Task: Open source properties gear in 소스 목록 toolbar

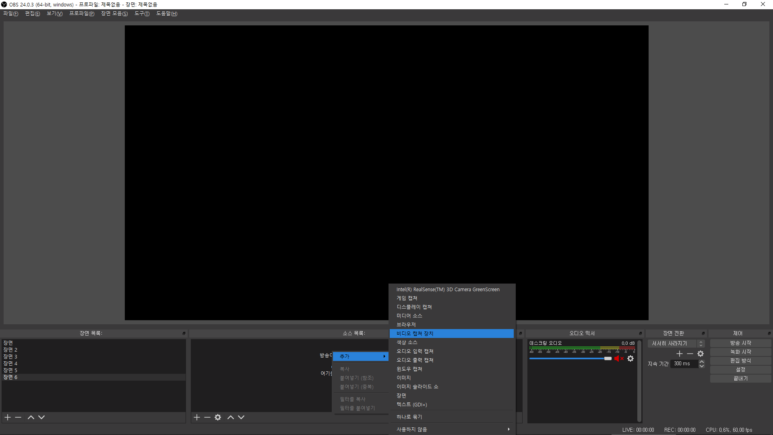Action: (x=218, y=417)
